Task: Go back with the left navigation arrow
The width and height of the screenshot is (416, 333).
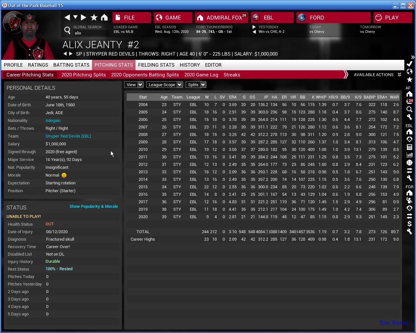Action: 67,17
